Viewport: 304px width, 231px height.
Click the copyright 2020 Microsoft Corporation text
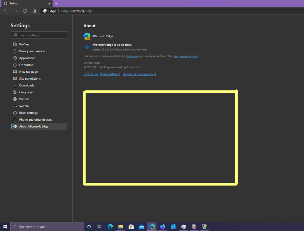tap(112, 67)
